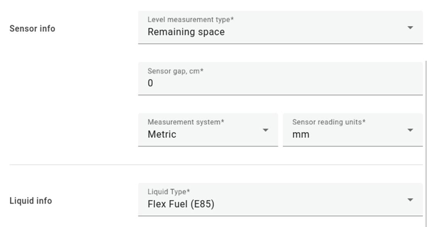This screenshot has width=427, height=227.
Task: Click the Metric value text
Action: click(x=162, y=135)
